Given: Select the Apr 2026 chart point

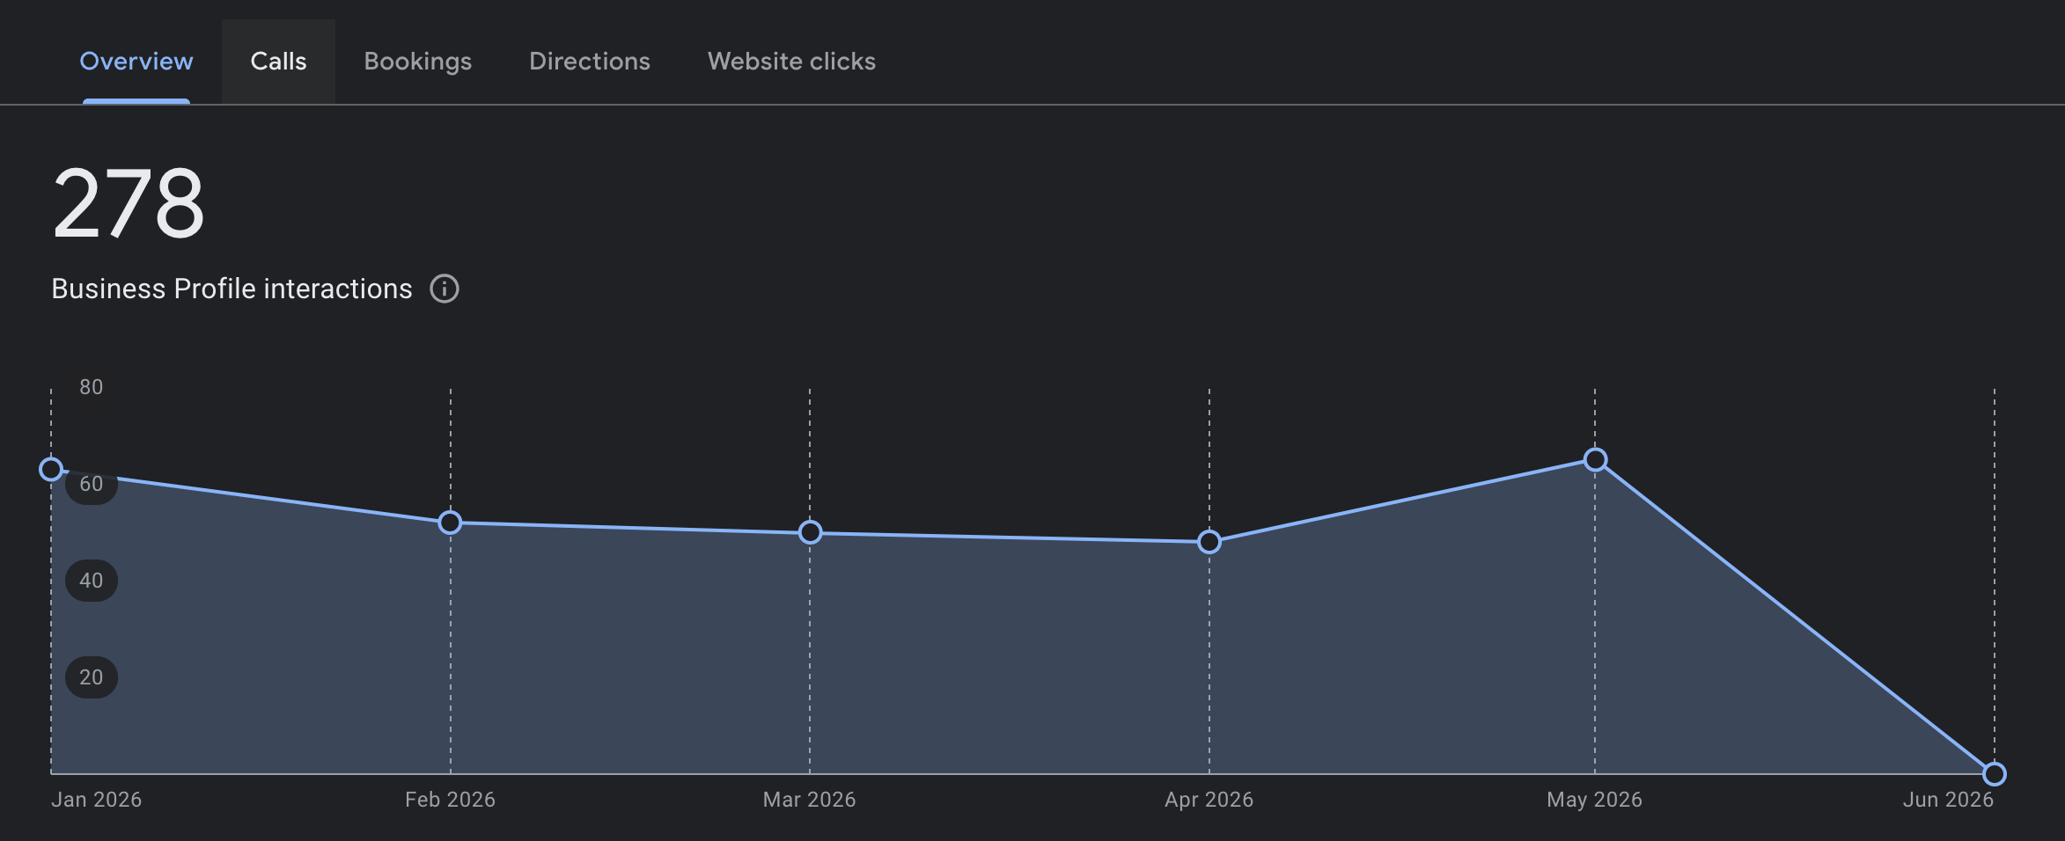Looking at the screenshot, I should (x=1209, y=542).
